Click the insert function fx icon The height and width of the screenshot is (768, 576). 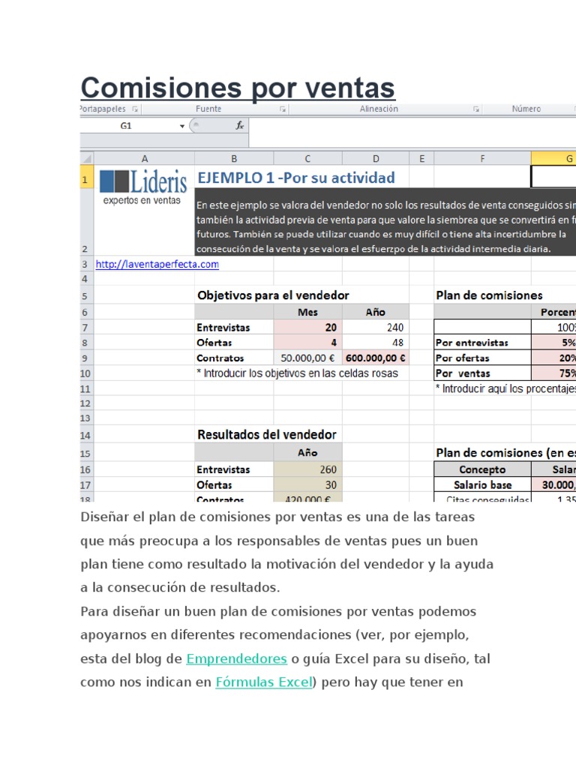coord(239,126)
